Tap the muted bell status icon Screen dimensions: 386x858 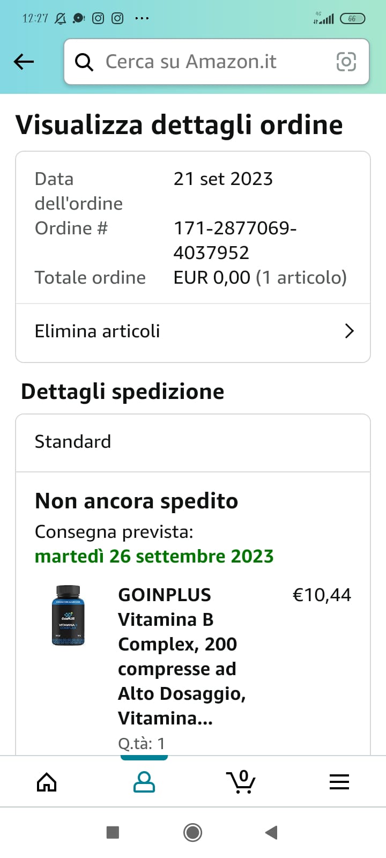(x=61, y=19)
